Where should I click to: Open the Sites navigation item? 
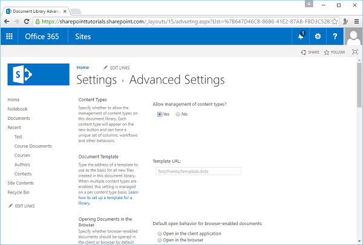(83, 36)
